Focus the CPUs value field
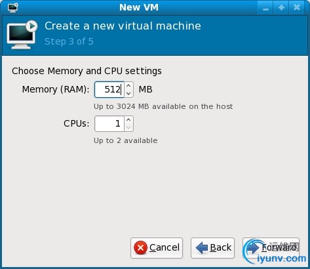310x269 pixels. pyautogui.click(x=109, y=123)
